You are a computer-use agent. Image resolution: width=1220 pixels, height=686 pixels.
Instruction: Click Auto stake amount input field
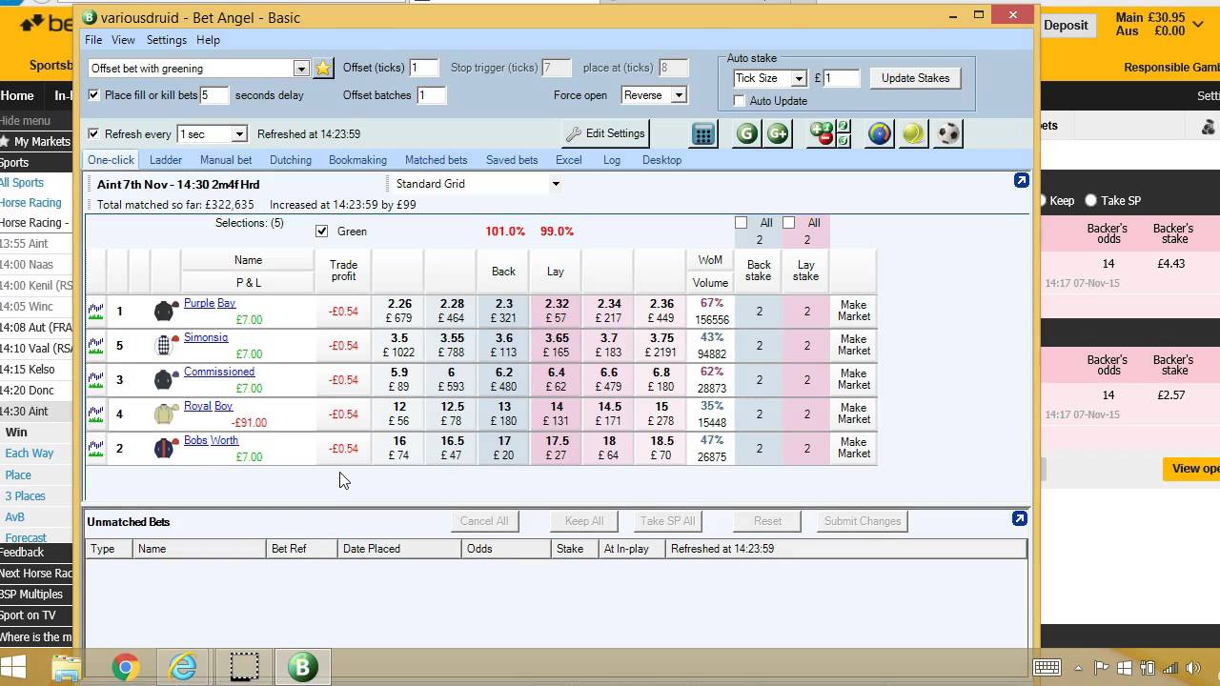coord(842,78)
